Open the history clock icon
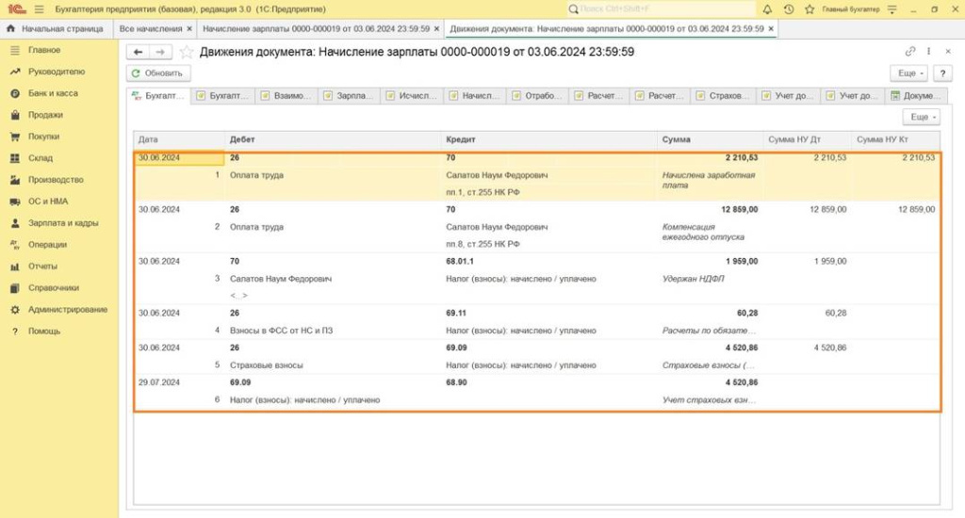965x518 pixels. tap(788, 8)
